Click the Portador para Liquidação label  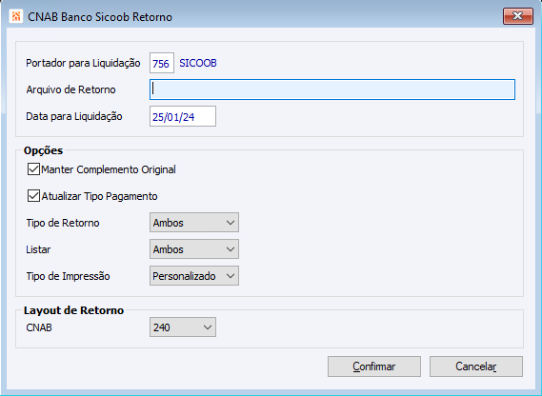click(83, 63)
